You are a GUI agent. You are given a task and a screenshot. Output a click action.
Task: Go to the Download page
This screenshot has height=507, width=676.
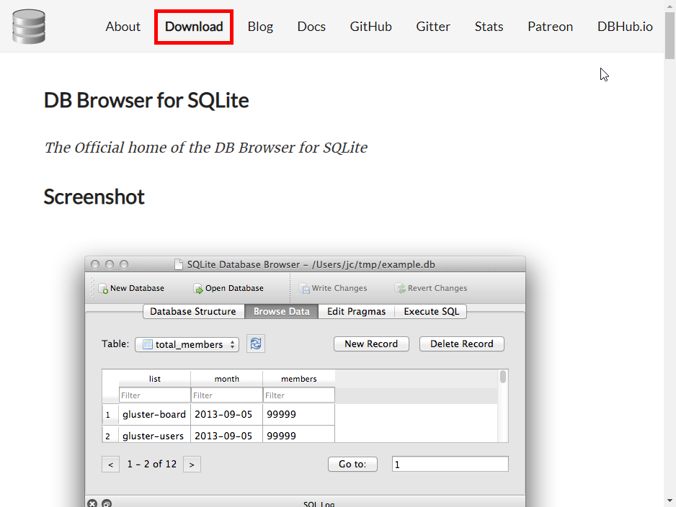(x=194, y=27)
